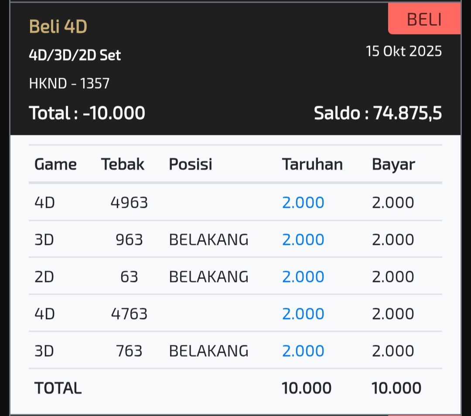471x416 pixels.
Task: Click the Bayar column header
Action: click(393, 164)
